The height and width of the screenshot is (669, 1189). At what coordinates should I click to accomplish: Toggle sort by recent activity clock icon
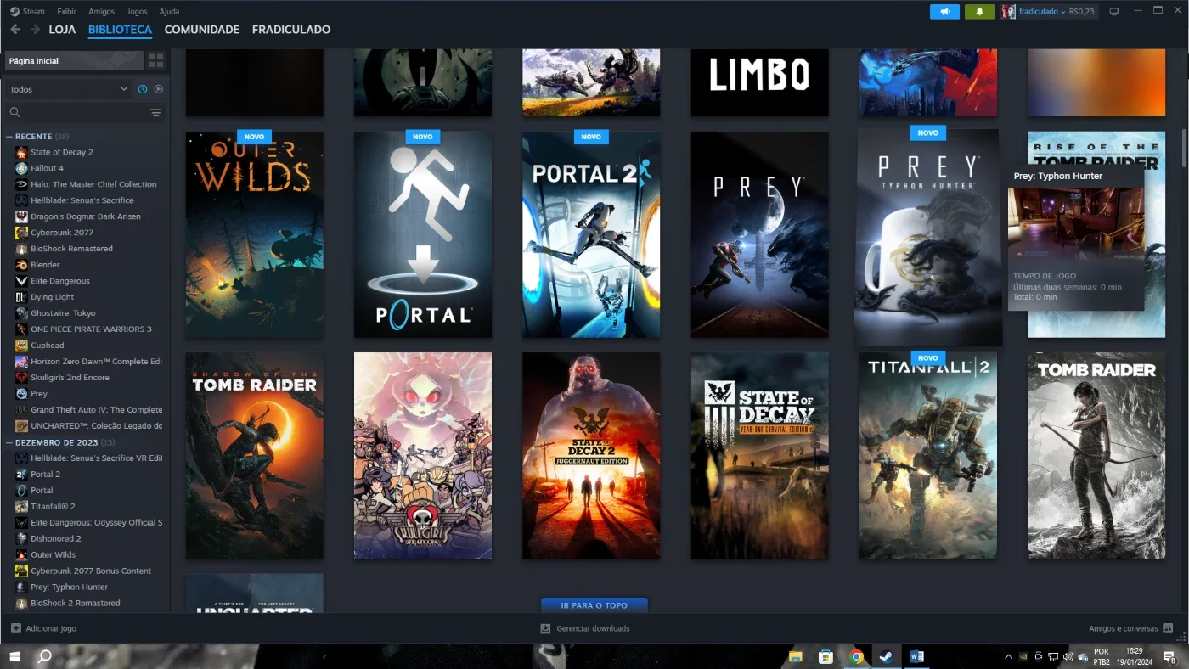click(143, 89)
